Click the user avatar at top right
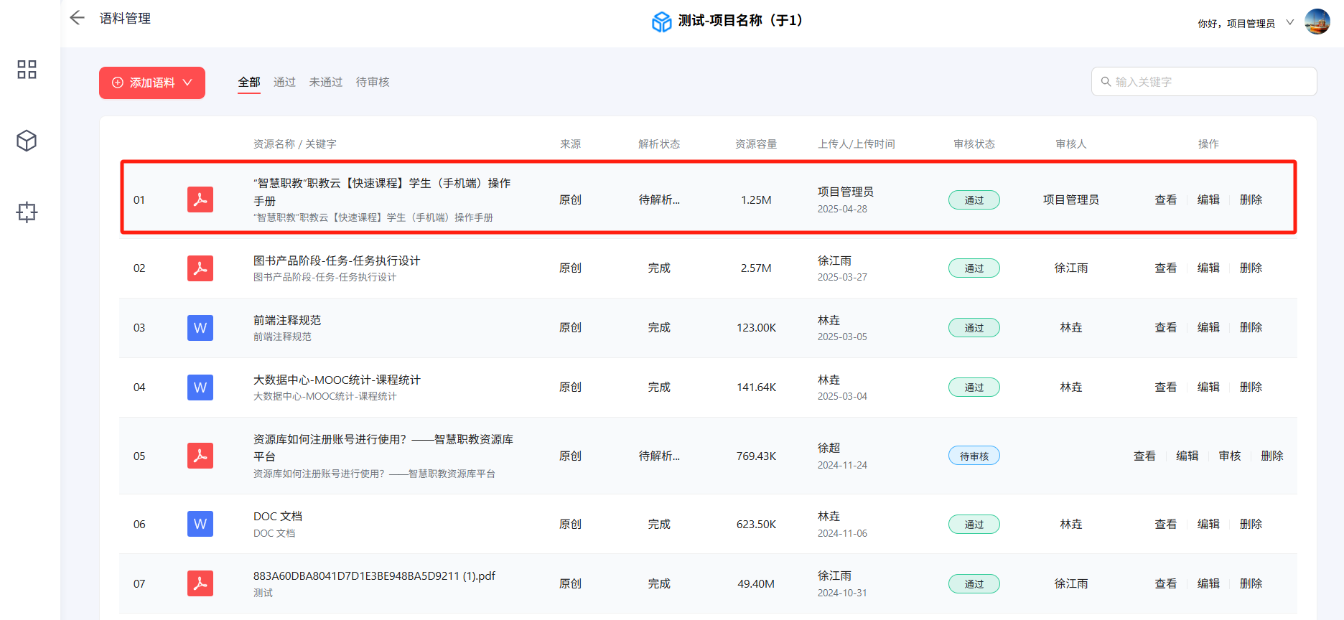The height and width of the screenshot is (620, 1344). [x=1317, y=22]
